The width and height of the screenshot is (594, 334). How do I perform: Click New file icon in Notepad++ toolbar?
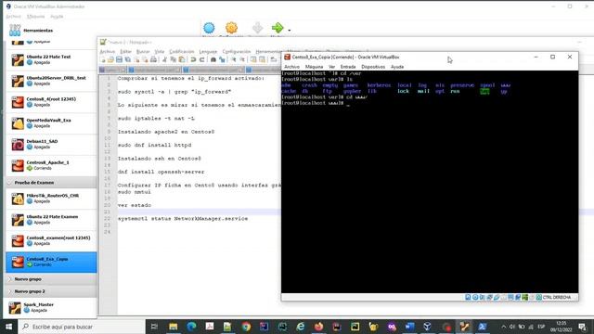pos(103,59)
